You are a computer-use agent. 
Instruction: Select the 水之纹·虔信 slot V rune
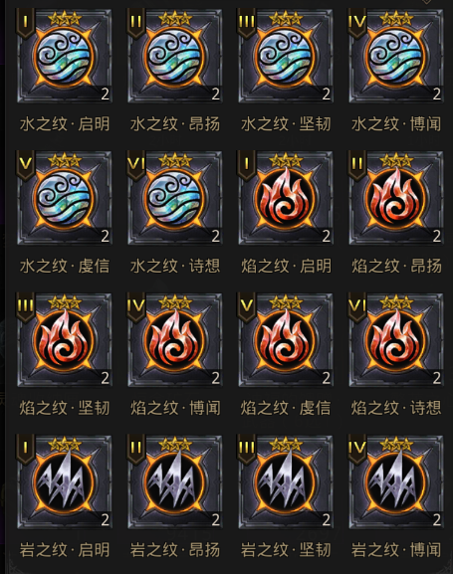pyautogui.click(x=64, y=198)
